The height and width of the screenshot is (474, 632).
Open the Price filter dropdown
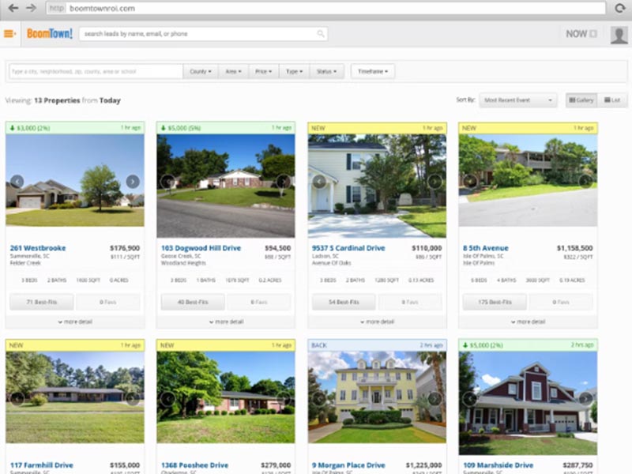click(x=263, y=71)
